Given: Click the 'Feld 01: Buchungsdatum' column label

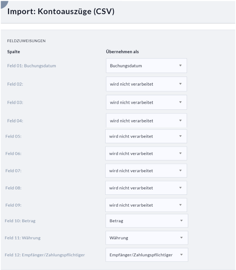Looking at the screenshot, I should click(31, 66).
